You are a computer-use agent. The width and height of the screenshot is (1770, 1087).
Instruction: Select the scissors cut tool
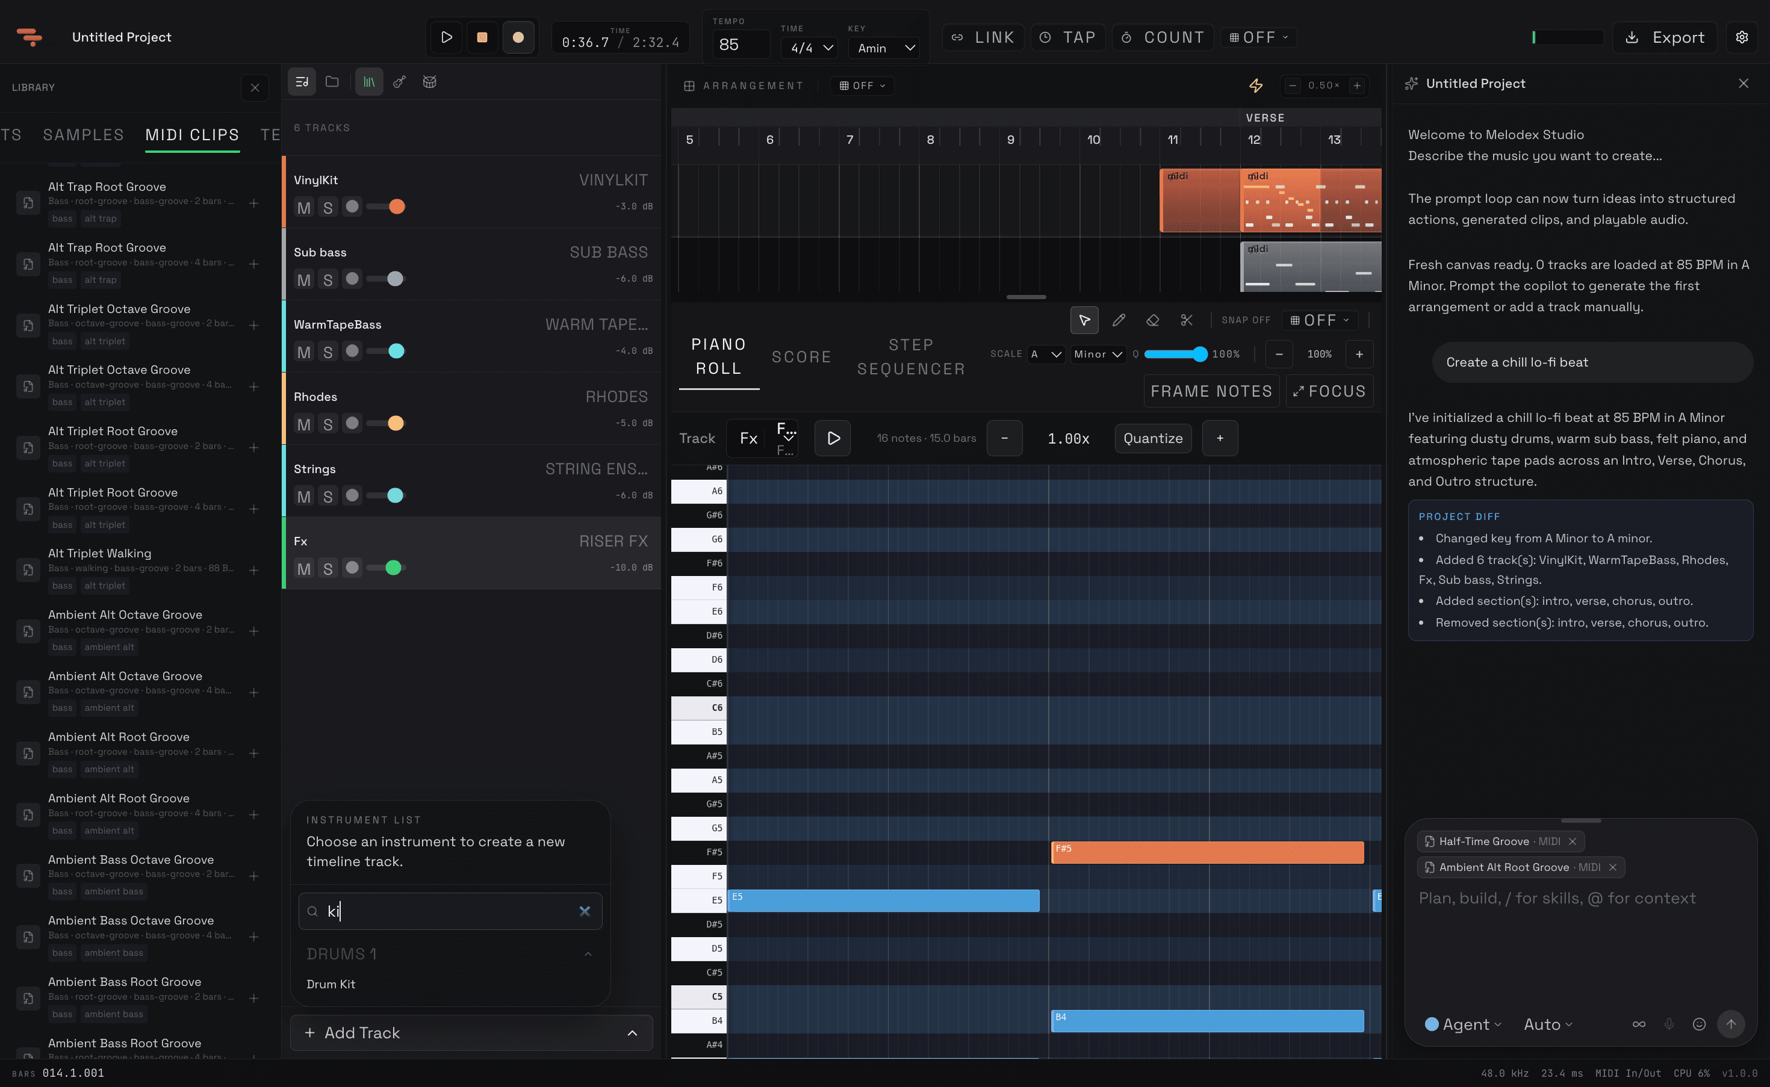click(x=1186, y=320)
